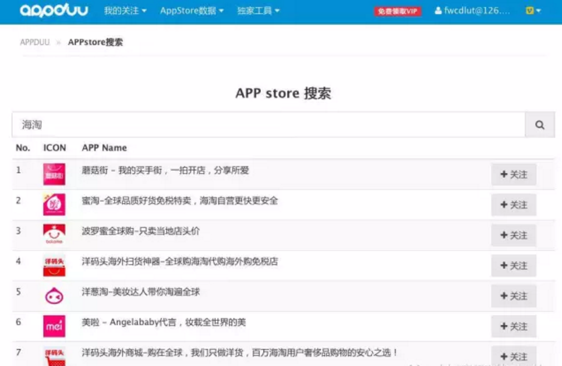Open 洋码头海外商城-购在全球 app name
Viewport: 562px width, 366px height.
[x=239, y=353]
